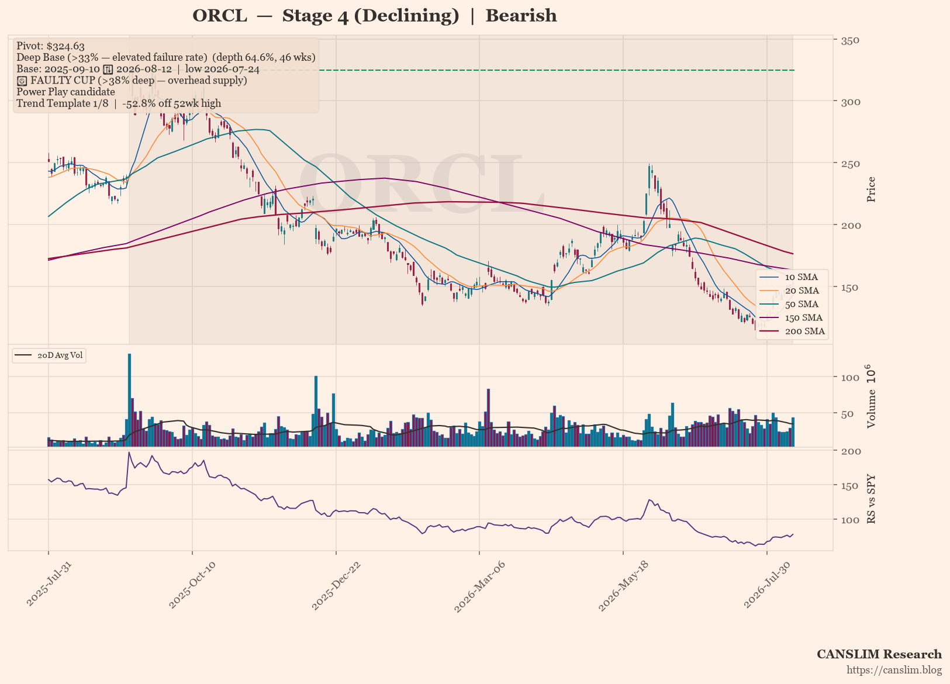Click the 20 SMA legend entry
This screenshot has width=950, height=684.
tap(791, 291)
